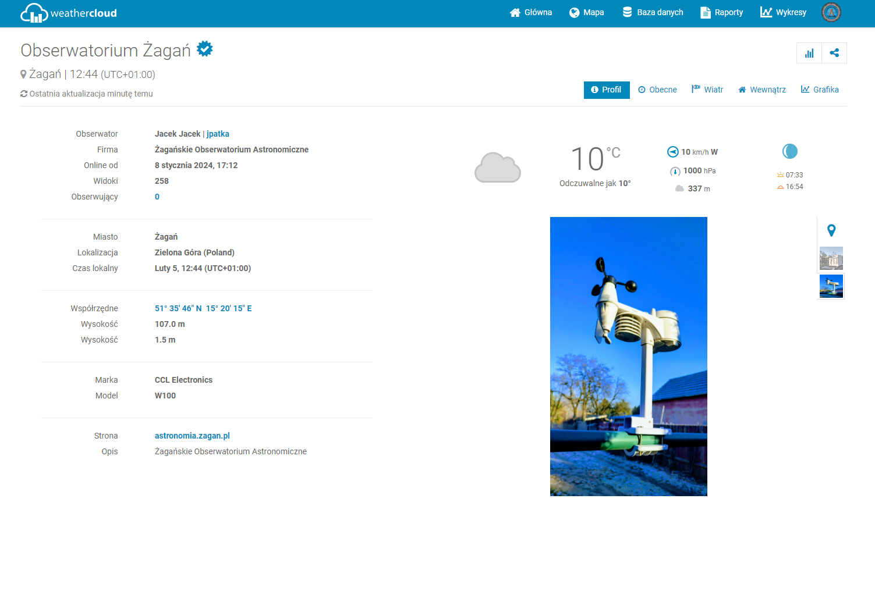Go to Mapa in navigation
The height and width of the screenshot is (616, 875).
586,12
